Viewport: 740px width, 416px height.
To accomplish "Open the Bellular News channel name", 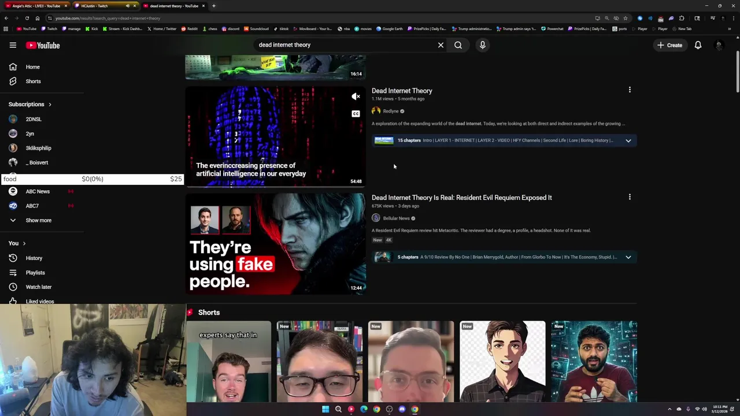I will coord(396,218).
